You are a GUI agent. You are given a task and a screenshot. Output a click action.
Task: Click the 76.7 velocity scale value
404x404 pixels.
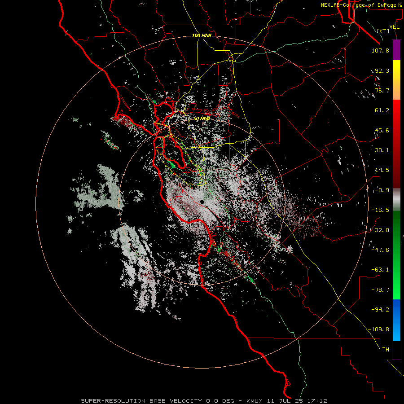[x=382, y=90]
